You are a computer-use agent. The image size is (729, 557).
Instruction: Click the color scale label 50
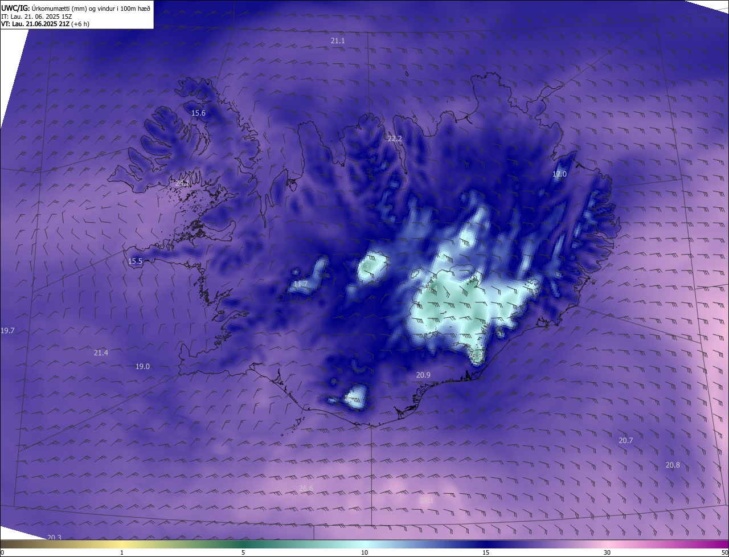(724, 552)
